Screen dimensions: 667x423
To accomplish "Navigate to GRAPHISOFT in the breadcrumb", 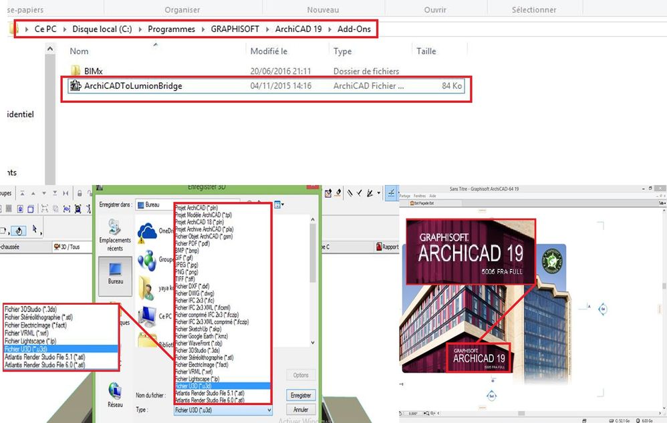I will 235,29.
